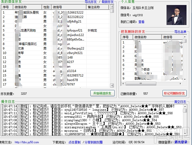Click the profile avatar photo
The height and width of the screenshot is (145, 192).
176,15
